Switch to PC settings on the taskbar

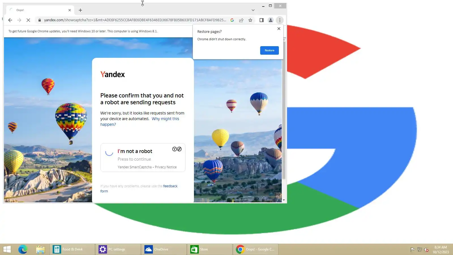(x=118, y=249)
